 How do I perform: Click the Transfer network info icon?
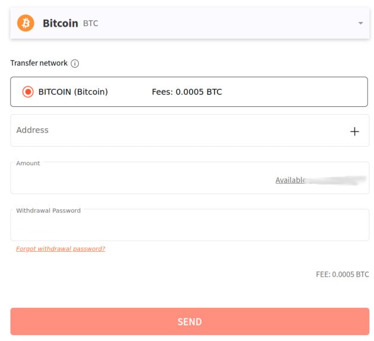tap(75, 64)
